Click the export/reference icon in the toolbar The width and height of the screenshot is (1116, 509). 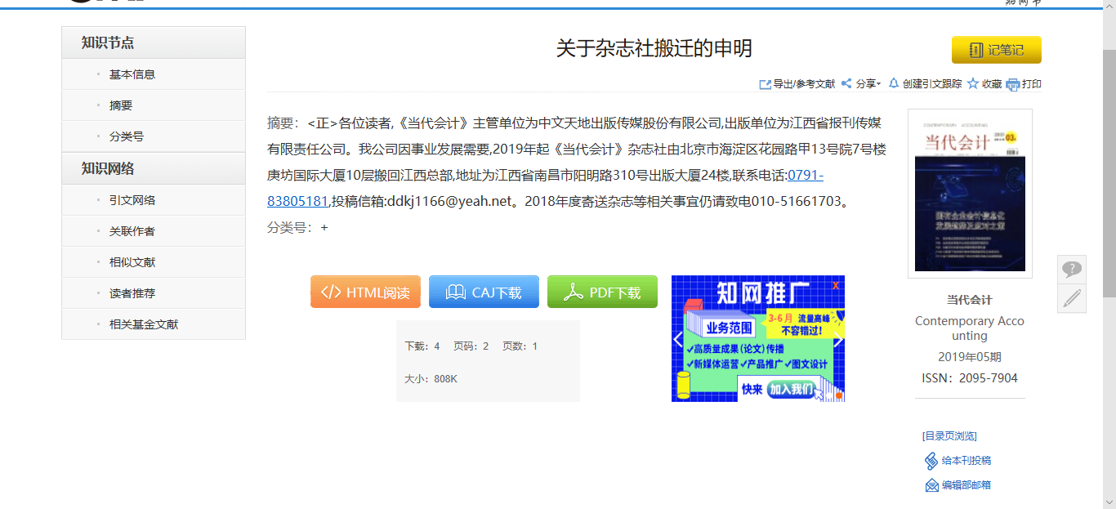point(766,84)
